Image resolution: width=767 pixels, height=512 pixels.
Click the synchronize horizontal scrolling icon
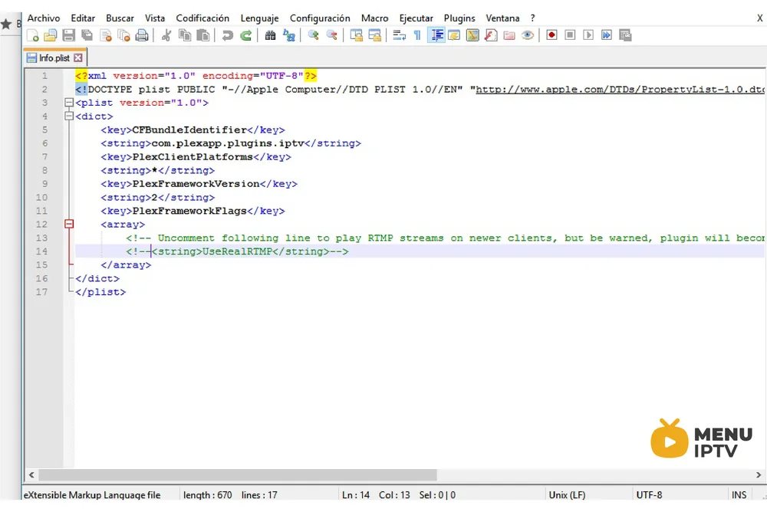tap(375, 35)
